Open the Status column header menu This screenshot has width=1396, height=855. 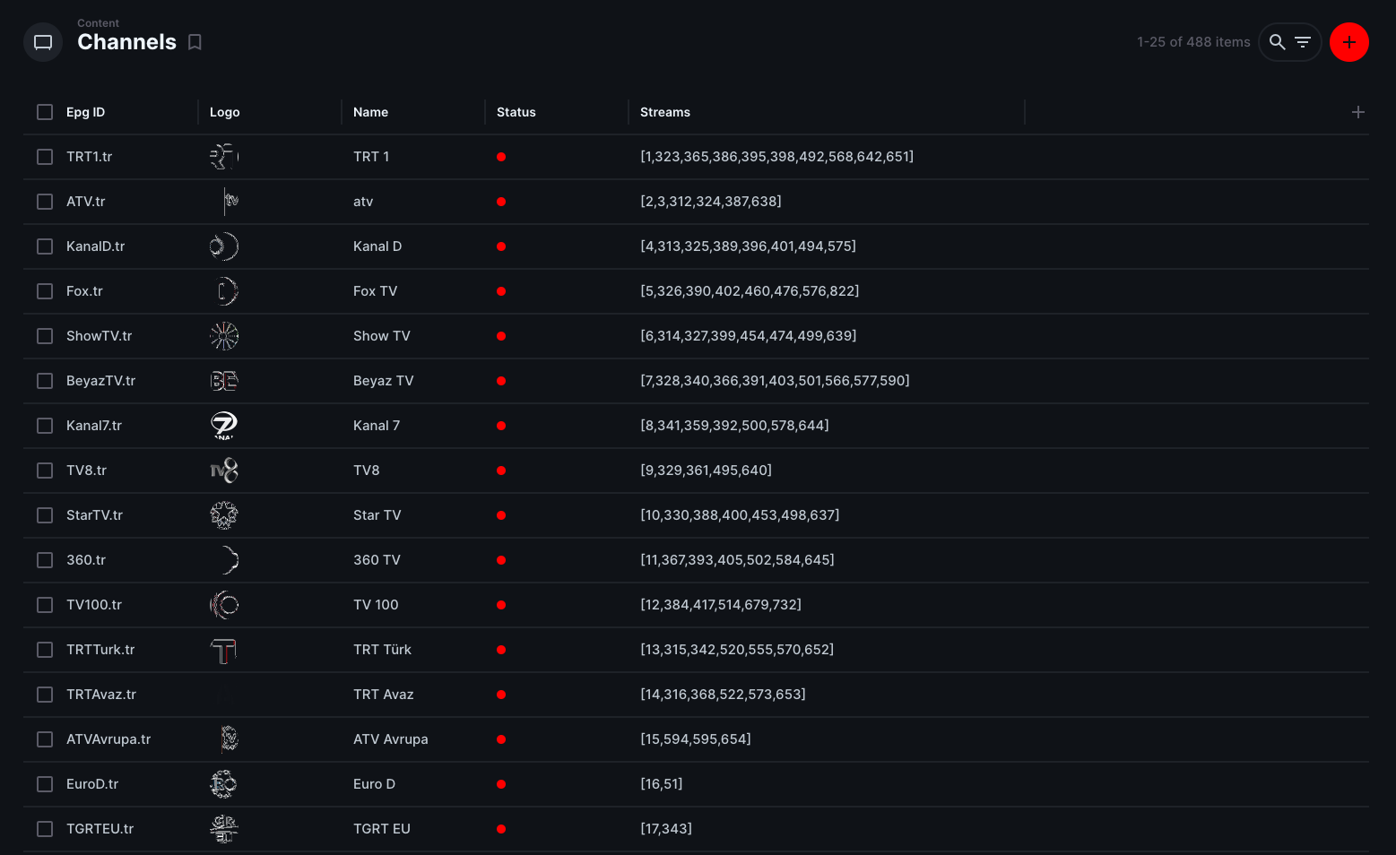[x=516, y=112]
